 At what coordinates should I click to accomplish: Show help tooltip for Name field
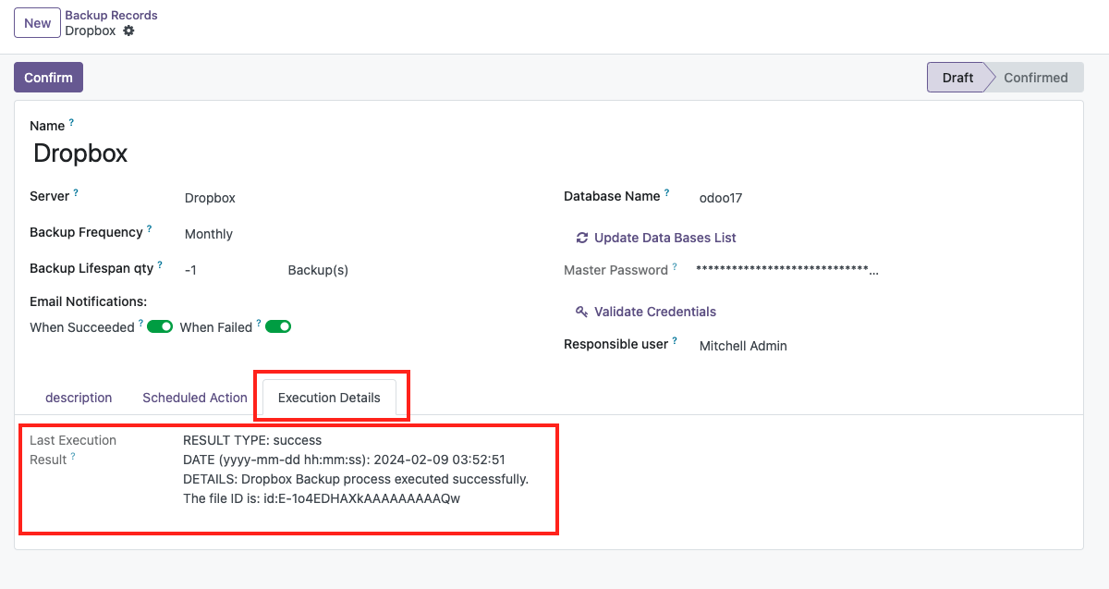coord(72,122)
